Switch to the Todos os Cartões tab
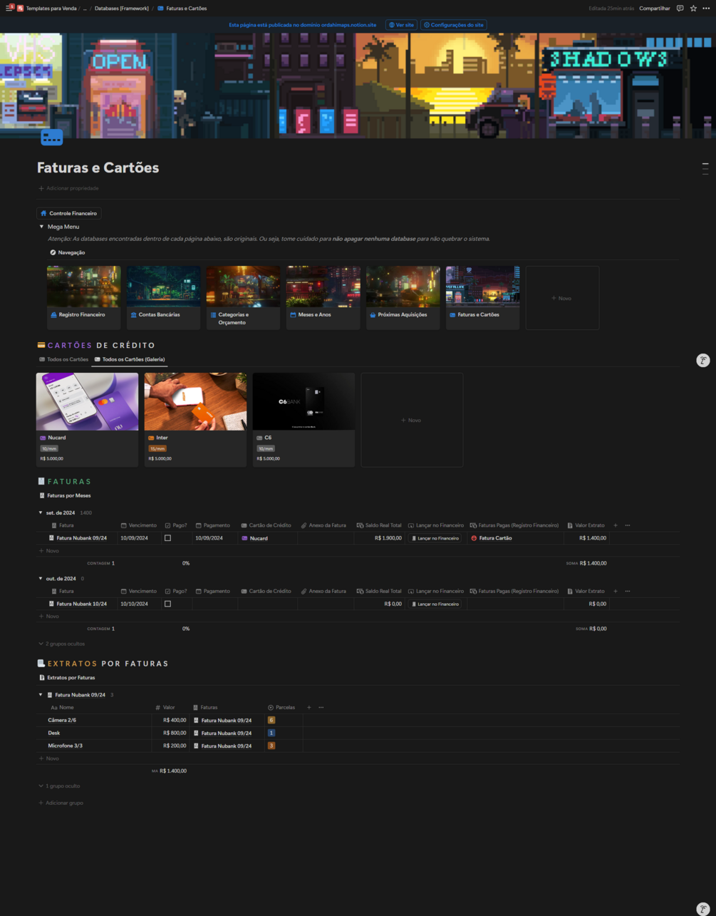 [x=63, y=359]
